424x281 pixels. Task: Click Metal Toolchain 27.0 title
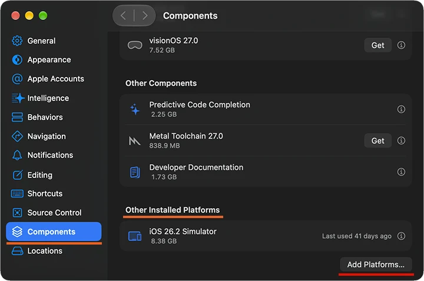point(186,136)
